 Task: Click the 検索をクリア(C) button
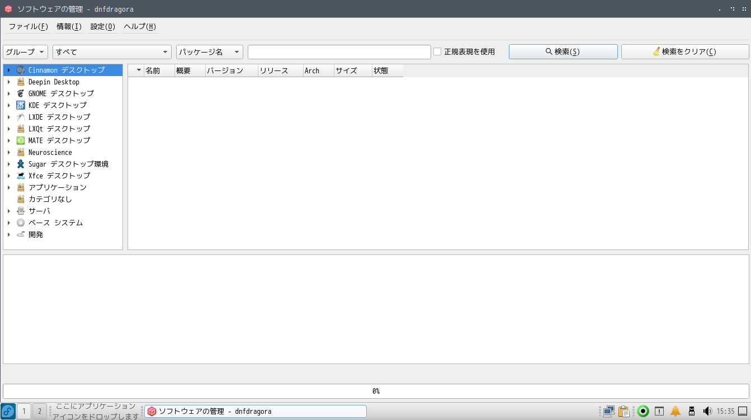[x=685, y=52]
